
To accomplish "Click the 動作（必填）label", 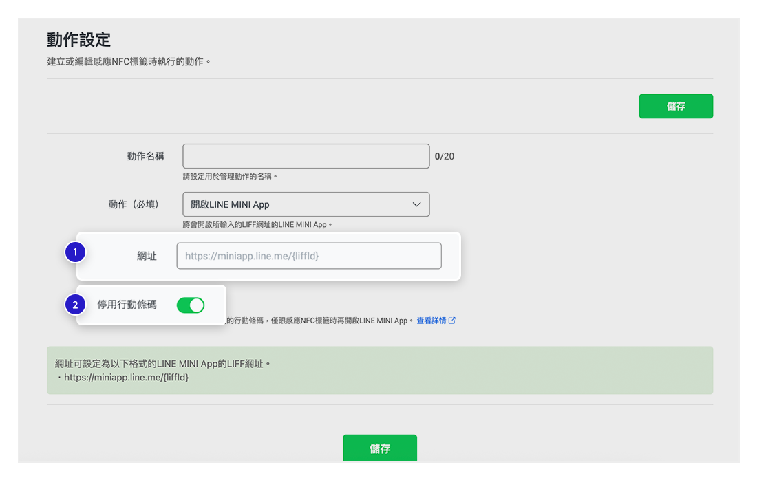I will click(134, 204).
